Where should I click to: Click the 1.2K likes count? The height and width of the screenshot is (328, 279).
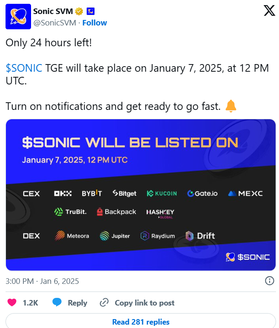tap(30, 303)
